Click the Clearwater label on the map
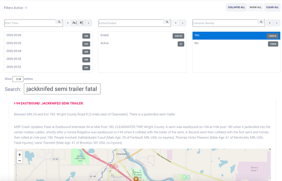The image size is (282, 181). tap(122, 154)
